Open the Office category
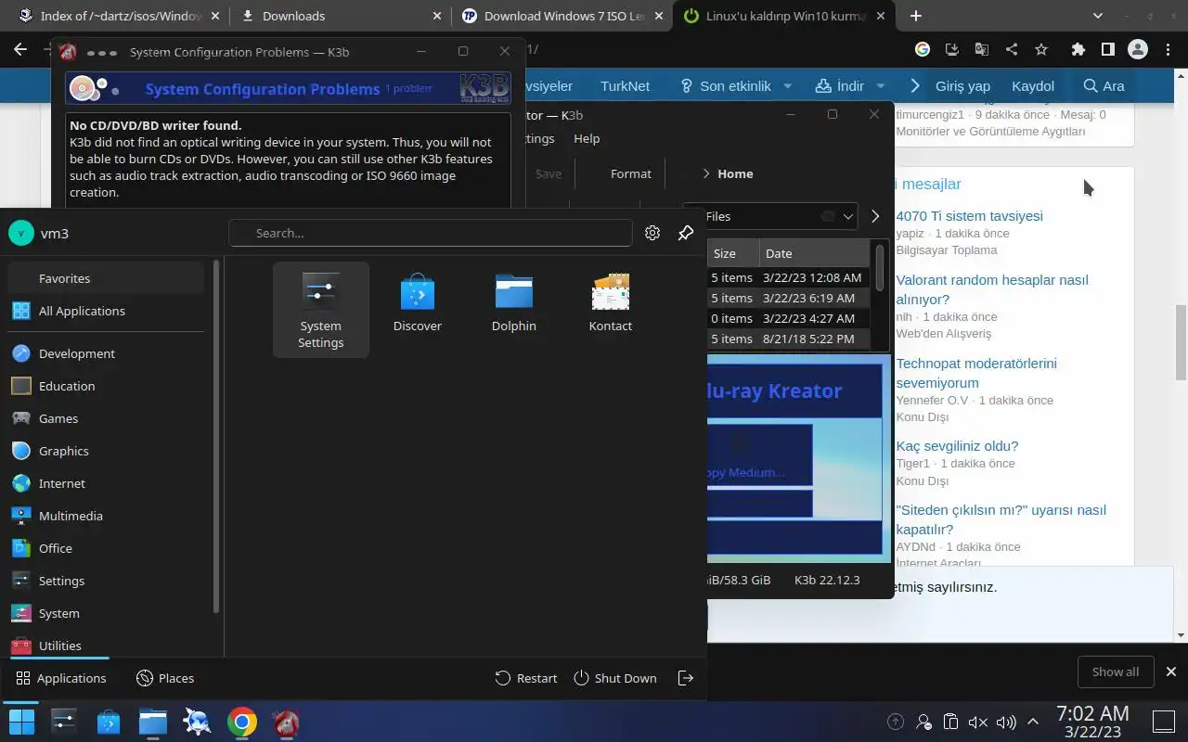 (106, 548)
